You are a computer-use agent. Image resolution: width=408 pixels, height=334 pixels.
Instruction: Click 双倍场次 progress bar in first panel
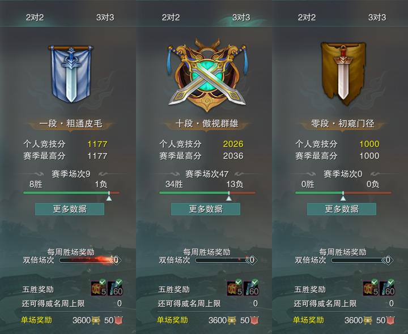point(87,260)
